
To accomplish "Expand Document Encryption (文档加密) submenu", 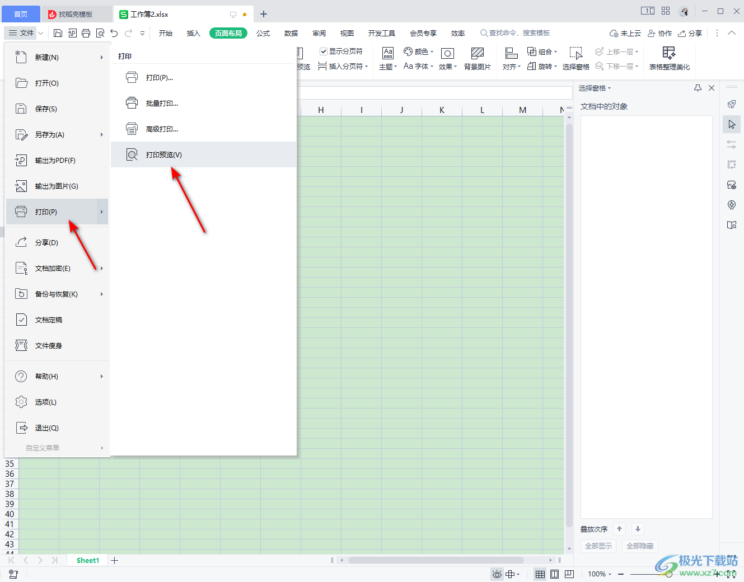I will [x=57, y=268].
